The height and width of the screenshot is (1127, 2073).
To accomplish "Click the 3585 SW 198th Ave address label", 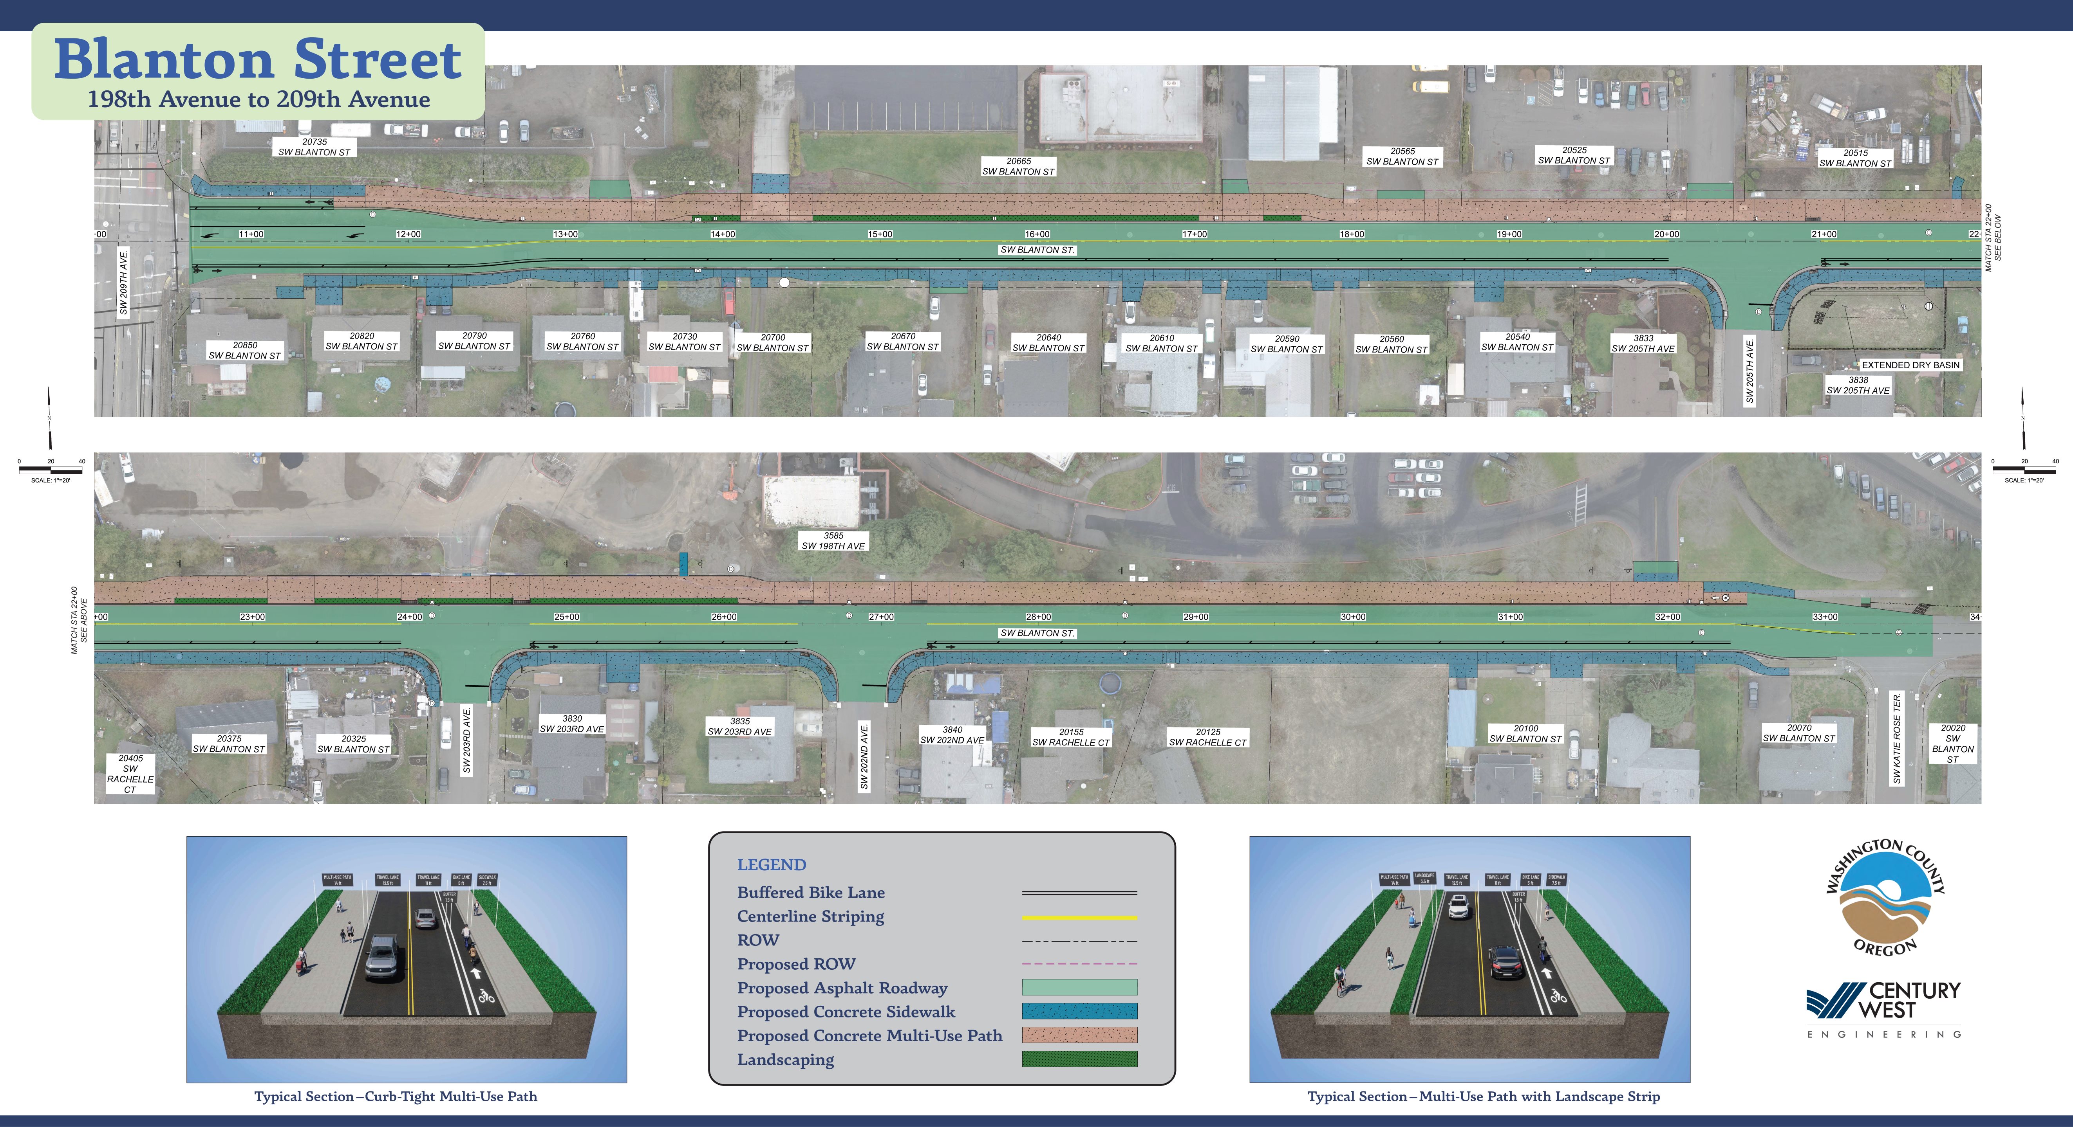I will 833,541.
